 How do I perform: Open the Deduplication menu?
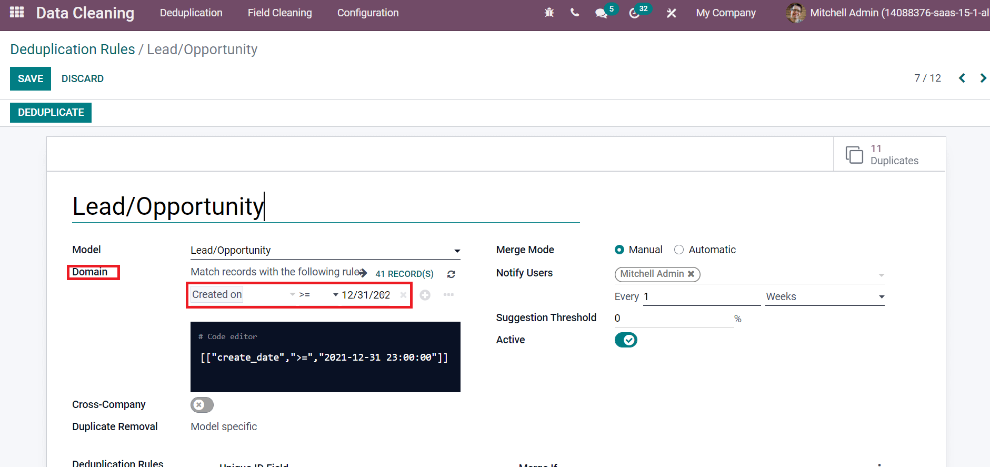(191, 13)
